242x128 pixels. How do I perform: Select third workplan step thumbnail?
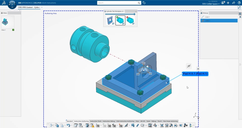[130, 20]
